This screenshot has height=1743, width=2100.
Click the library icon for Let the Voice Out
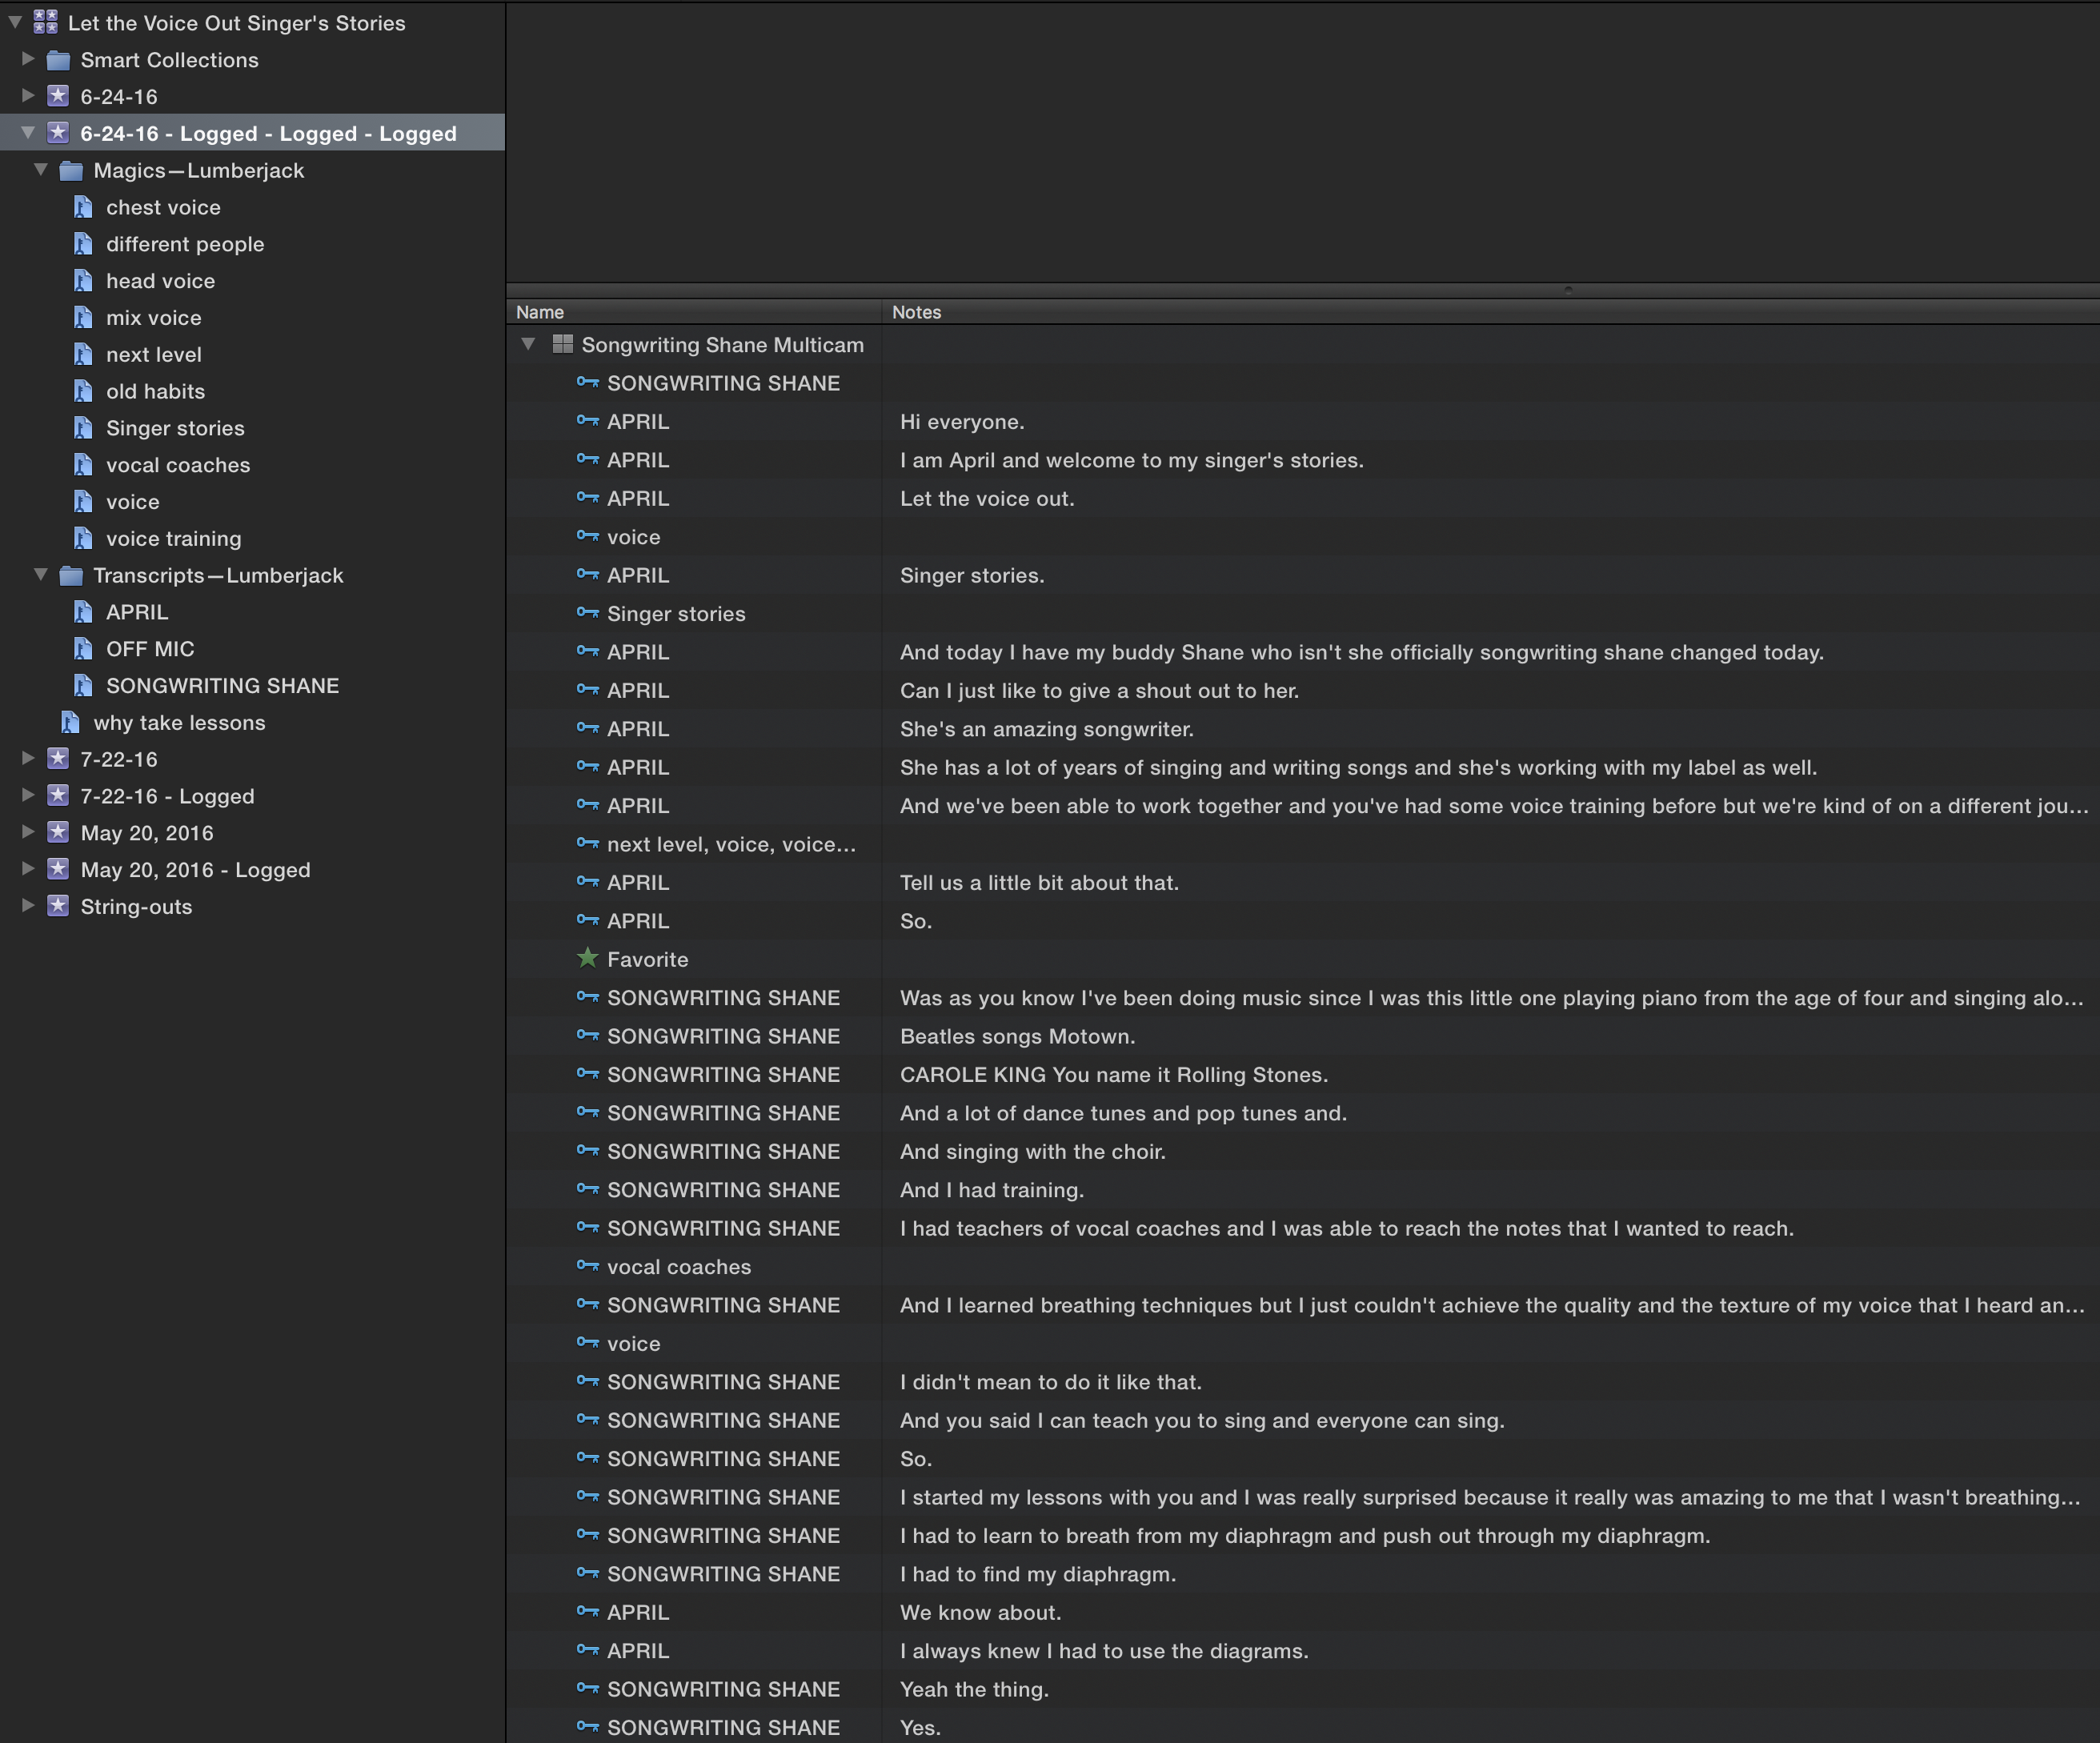[x=45, y=22]
